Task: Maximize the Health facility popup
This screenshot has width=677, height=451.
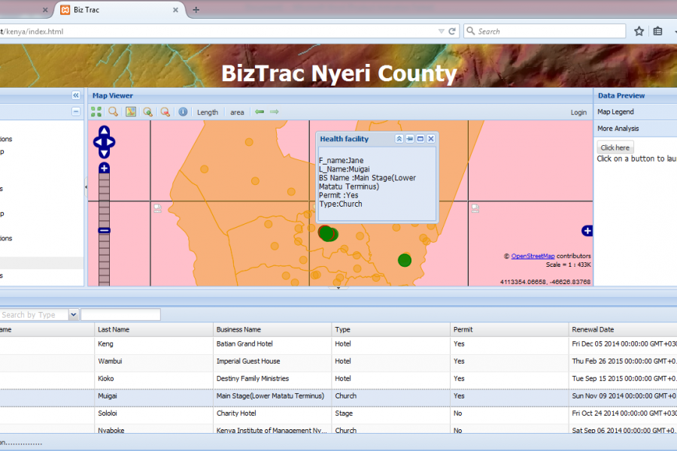Action: click(420, 139)
